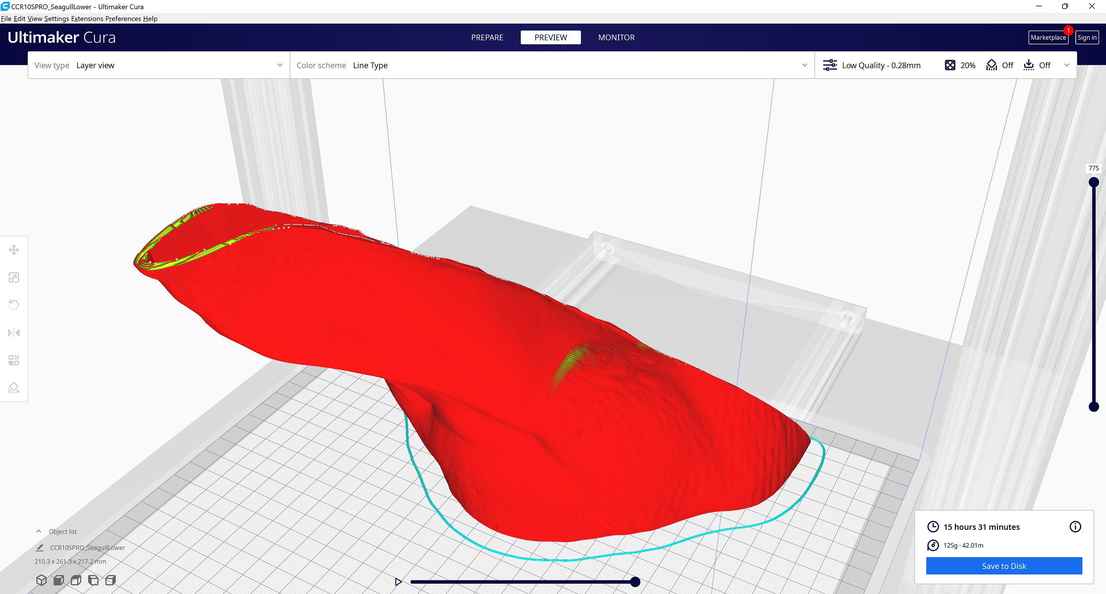Switch to the MONITOR stage

616,37
